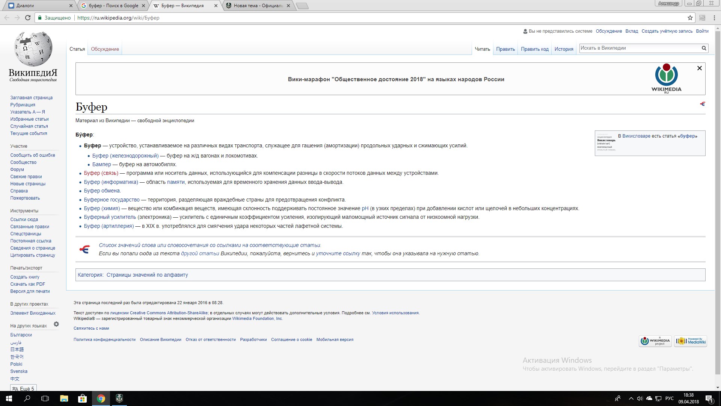
Task: Open World of Warships taskbar icon
Action: click(119, 398)
